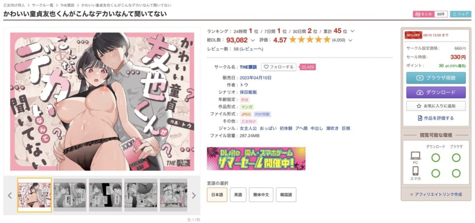The width and height of the screenshot is (475, 223).
Task: Click the five-star rating display
Action: [309, 40]
